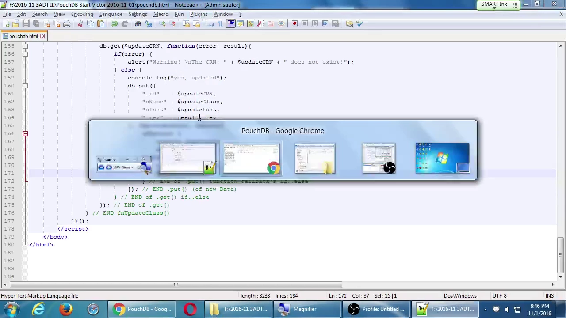Image resolution: width=566 pixels, height=318 pixels.
Task: Select the pouchdb.html document tab
Action: [x=23, y=36]
